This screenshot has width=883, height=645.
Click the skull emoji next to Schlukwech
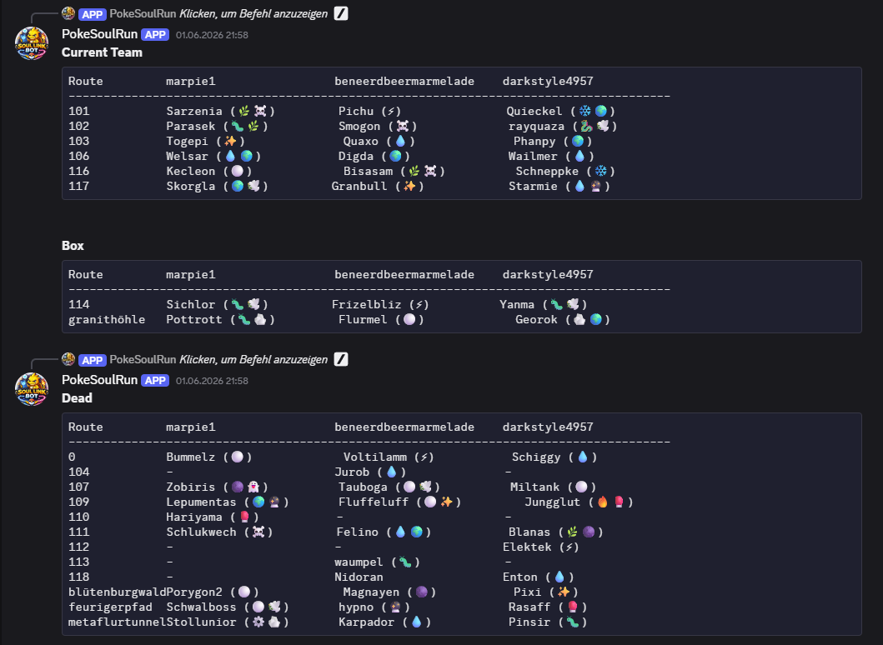pyautogui.click(x=258, y=532)
